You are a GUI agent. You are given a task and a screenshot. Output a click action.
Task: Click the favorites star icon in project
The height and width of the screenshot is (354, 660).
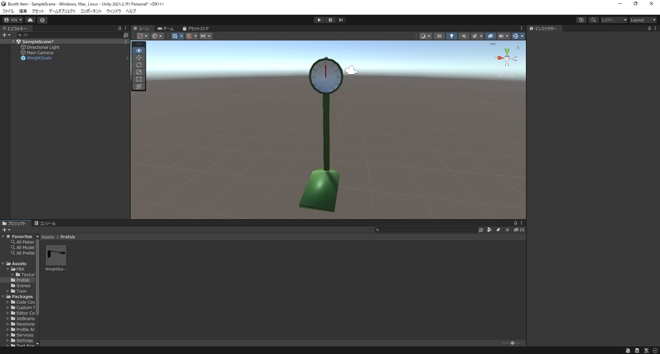(507, 230)
